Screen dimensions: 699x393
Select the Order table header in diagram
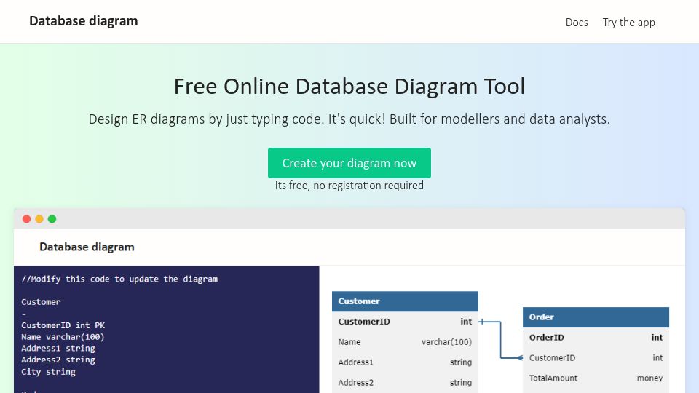[596, 317]
